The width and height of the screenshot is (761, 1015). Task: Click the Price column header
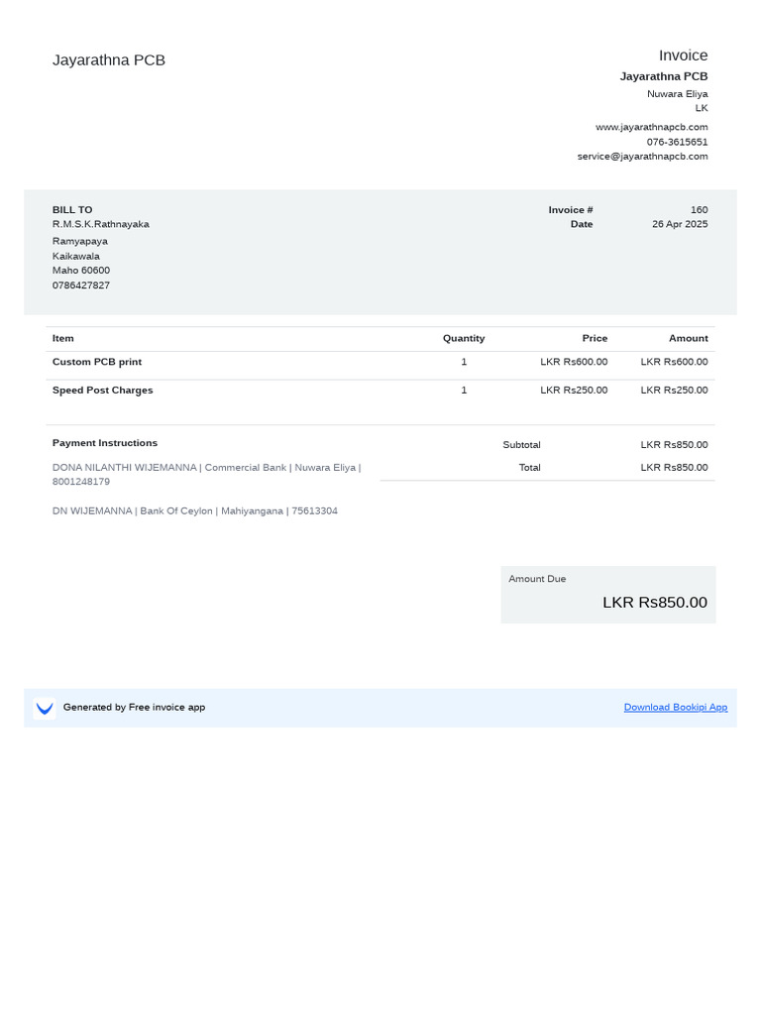pos(595,339)
